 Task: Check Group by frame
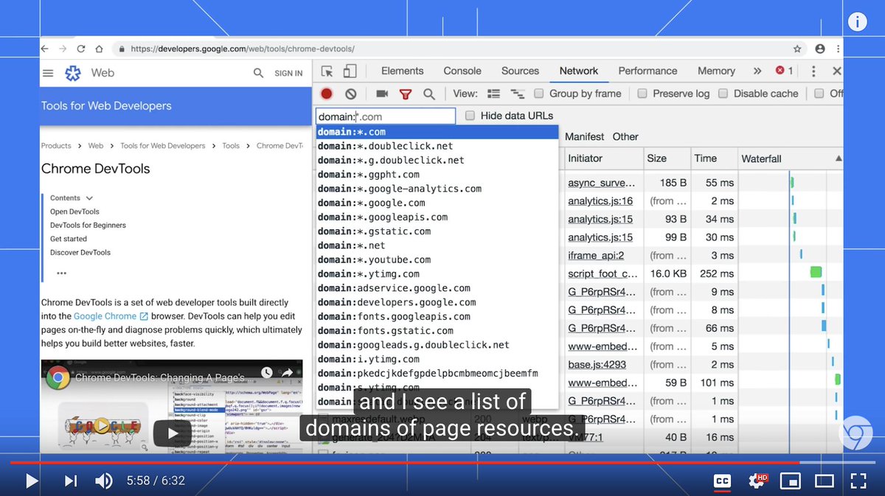point(539,94)
